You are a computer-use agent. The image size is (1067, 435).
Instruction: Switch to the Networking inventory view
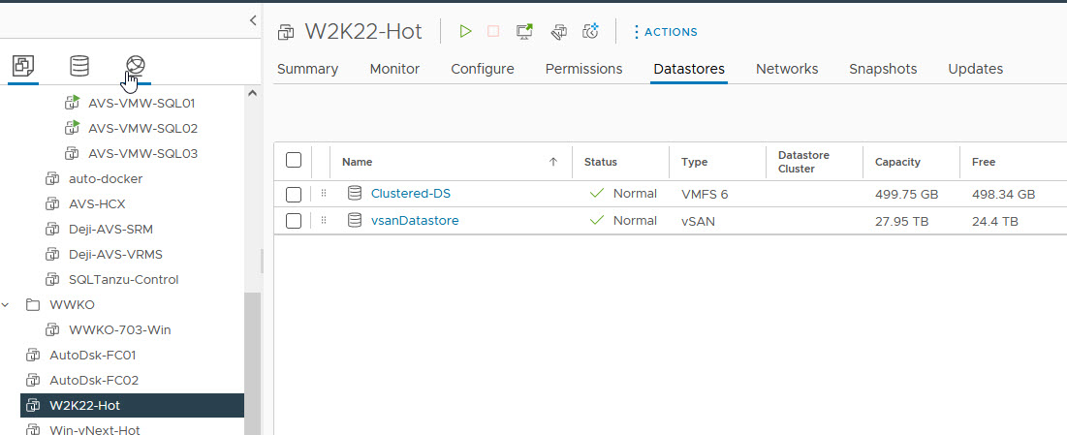coord(136,66)
